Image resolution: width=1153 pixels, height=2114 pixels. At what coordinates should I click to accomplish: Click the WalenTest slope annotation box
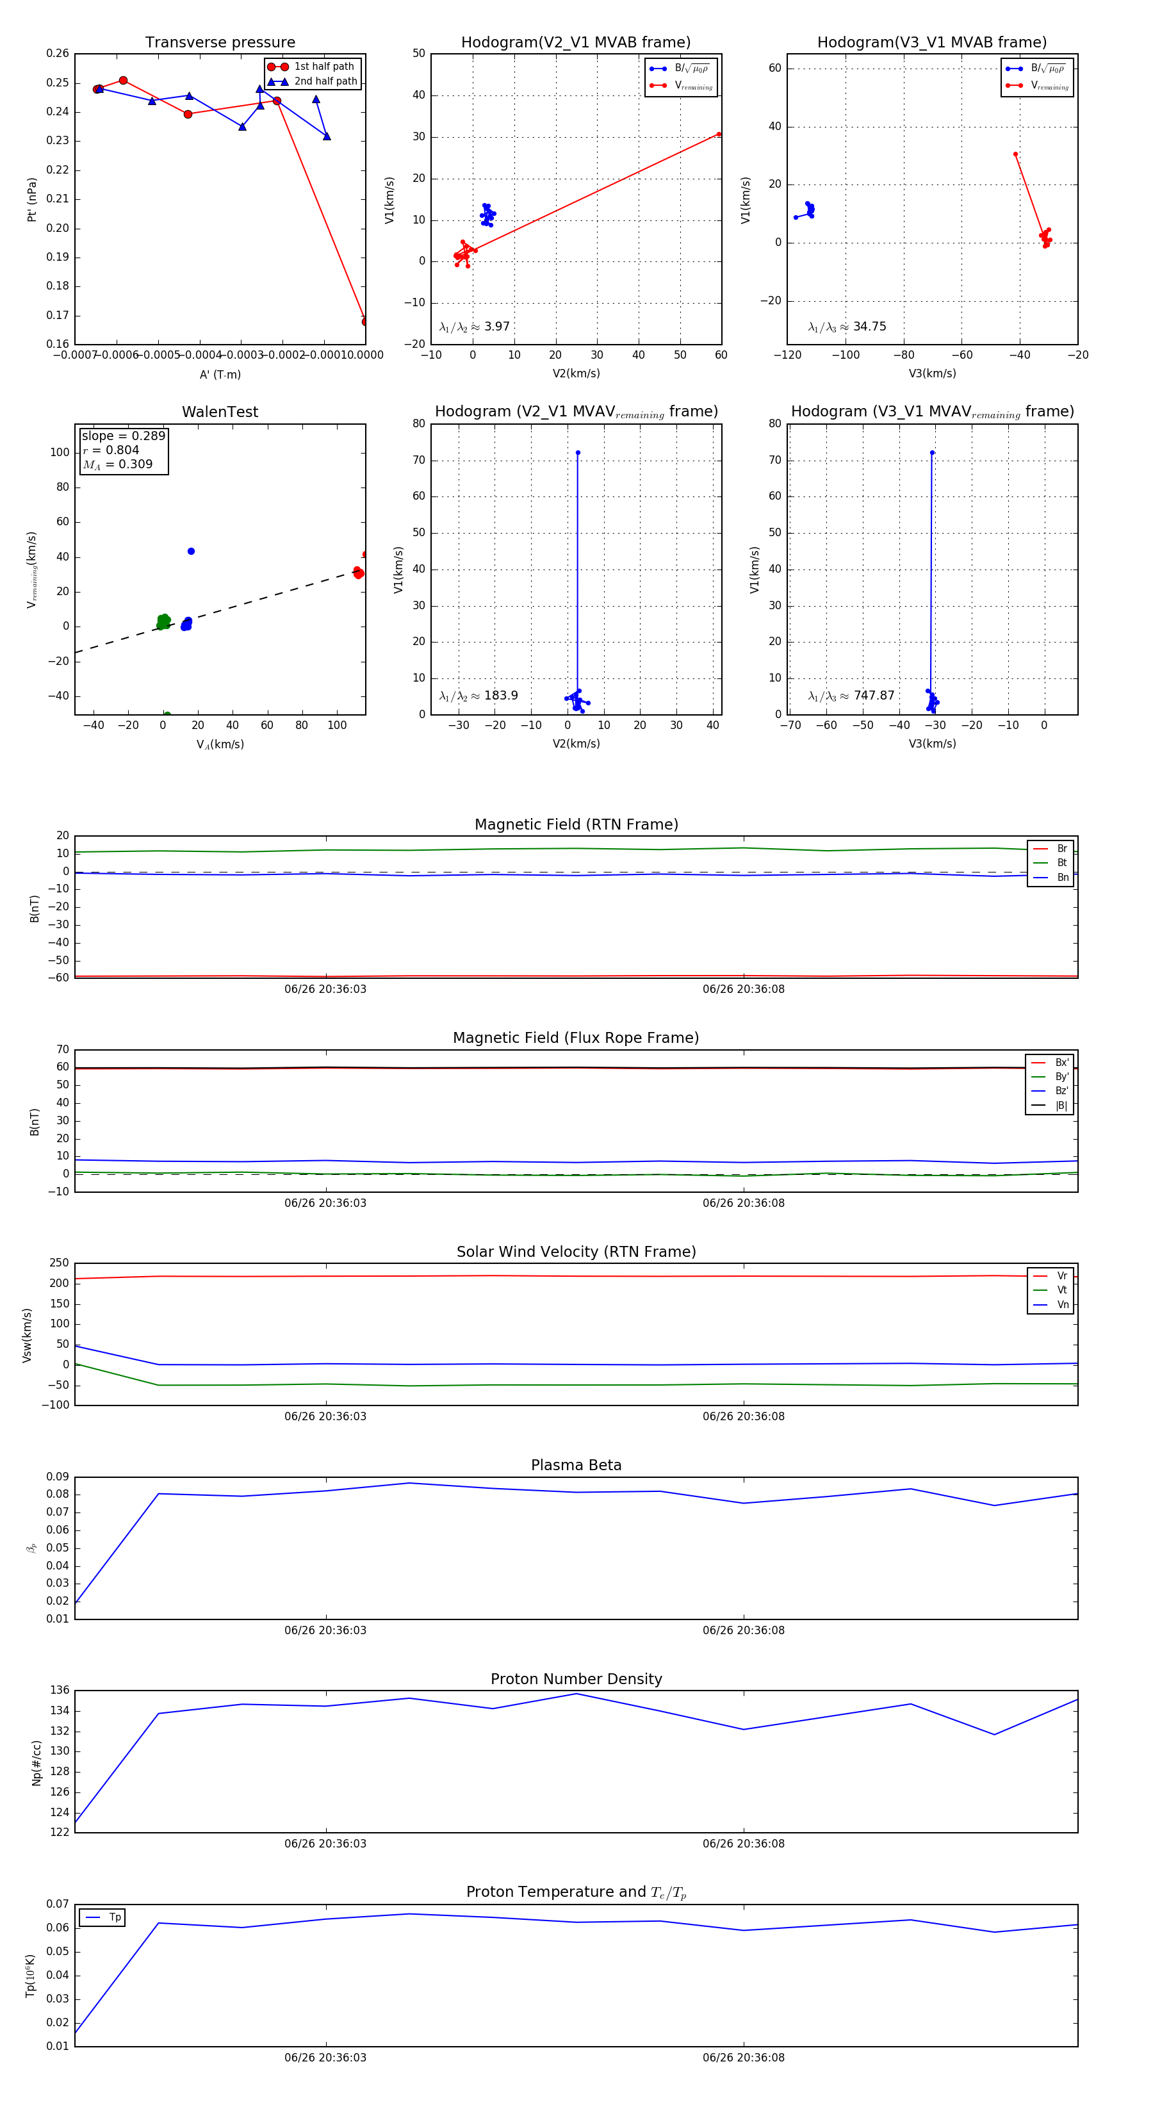[123, 450]
